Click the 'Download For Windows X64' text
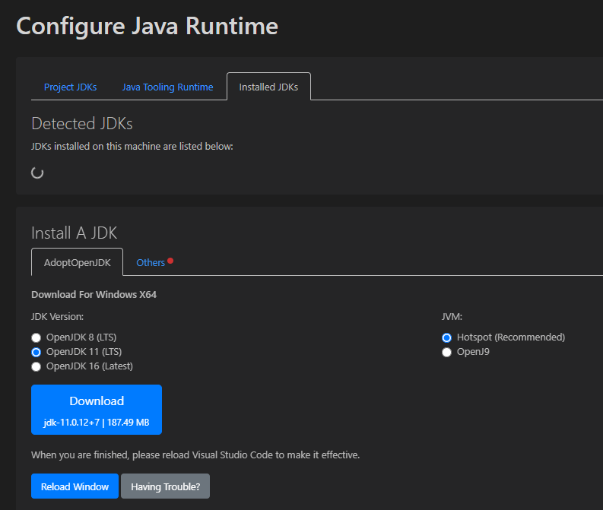 pos(94,295)
